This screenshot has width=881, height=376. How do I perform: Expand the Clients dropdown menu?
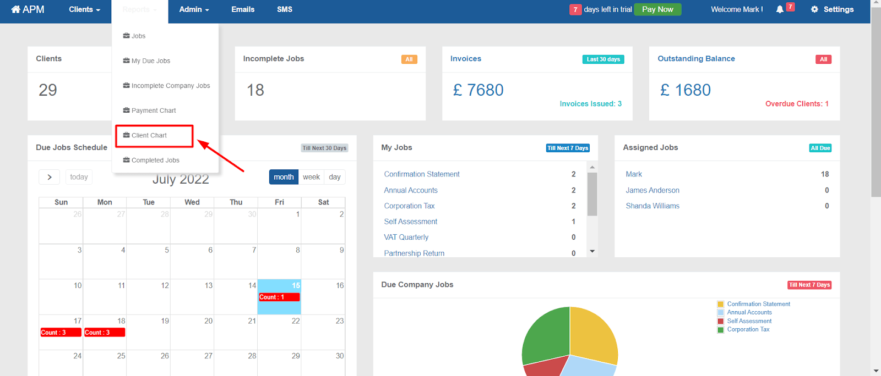click(x=84, y=9)
